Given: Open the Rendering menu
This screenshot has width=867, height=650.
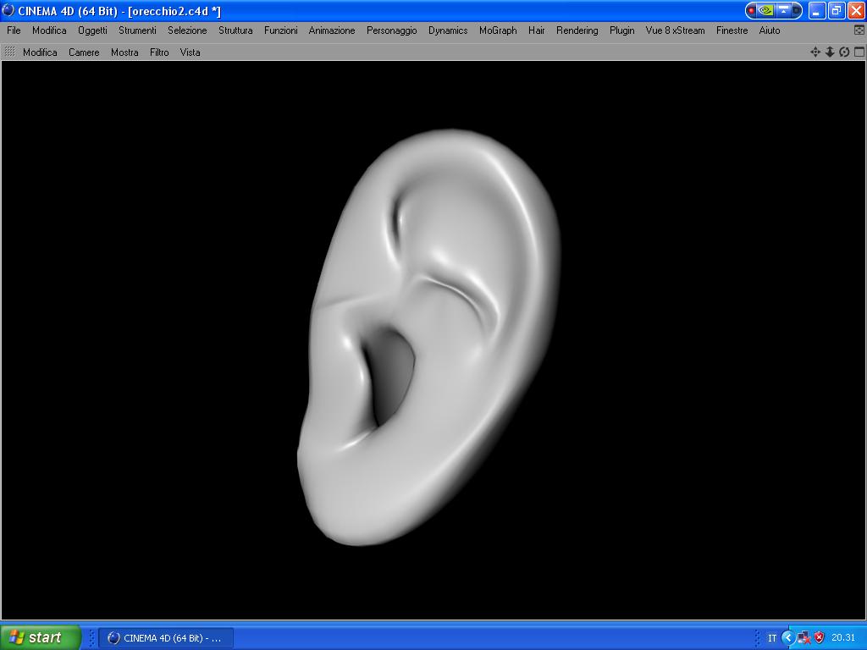Looking at the screenshot, I should pyautogui.click(x=577, y=30).
